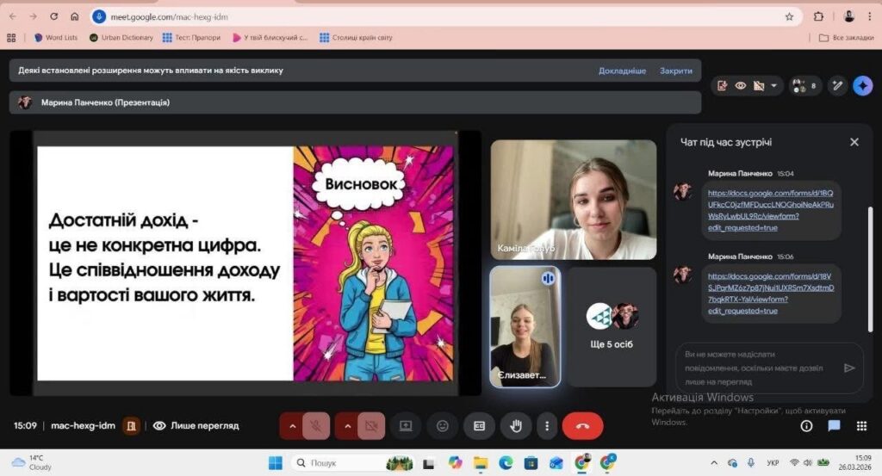Toggle the muted microphone button
The height and width of the screenshot is (476, 882).
pyautogui.click(x=316, y=425)
